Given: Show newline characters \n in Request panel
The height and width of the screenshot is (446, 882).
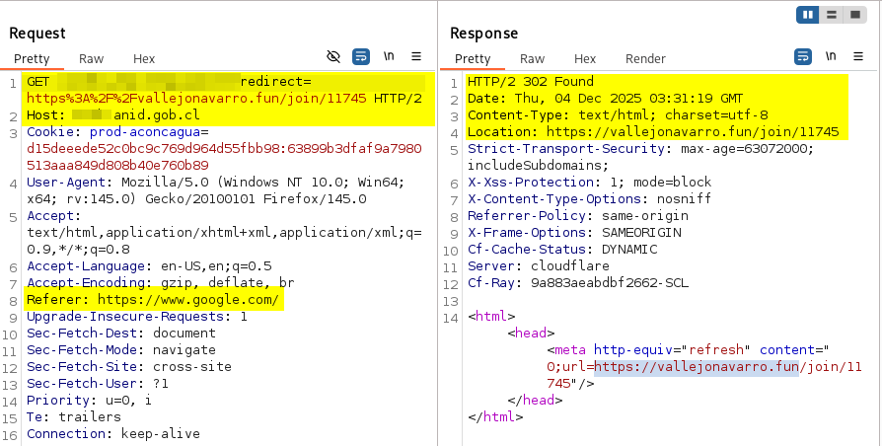Looking at the screenshot, I should (389, 56).
